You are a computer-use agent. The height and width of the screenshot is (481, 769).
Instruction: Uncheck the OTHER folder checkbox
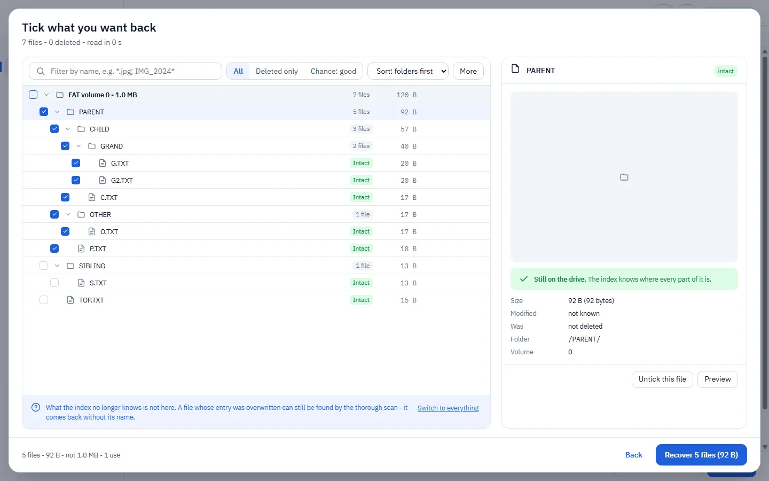pos(54,214)
